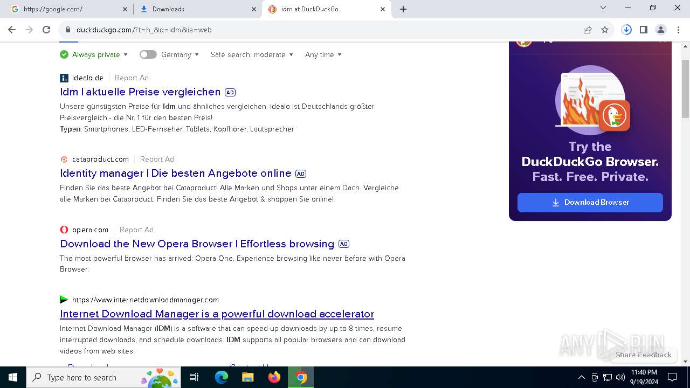Image resolution: width=690 pixels, height=388 pixels.
Task: Open Identity manager Die besten Angebote link
Action: [x=176, y=173]
